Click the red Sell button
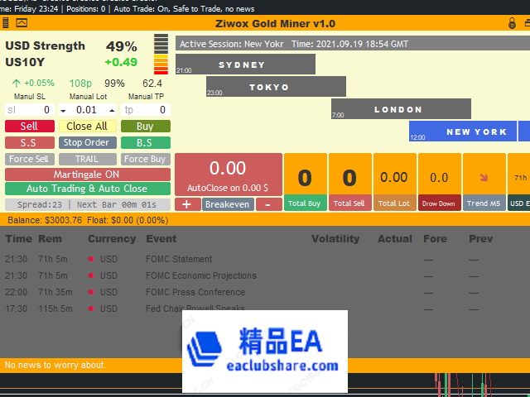530x397 pixels. point(30,127)
